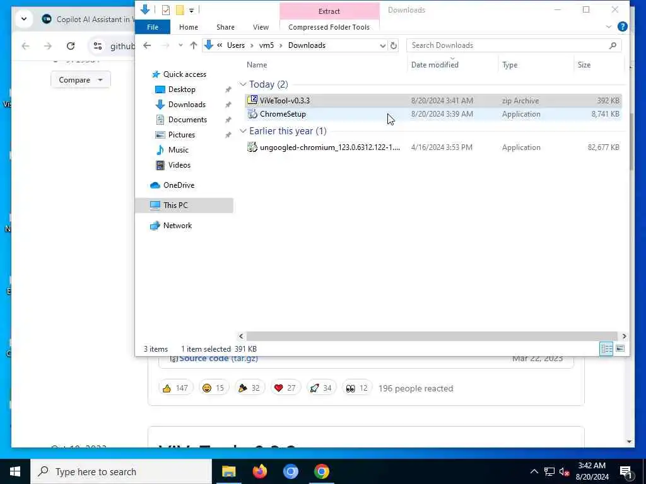The image size is (646, 484).
Task: Click the heart reaction 27
Action: pyautogui.click(x=285, y=388)
